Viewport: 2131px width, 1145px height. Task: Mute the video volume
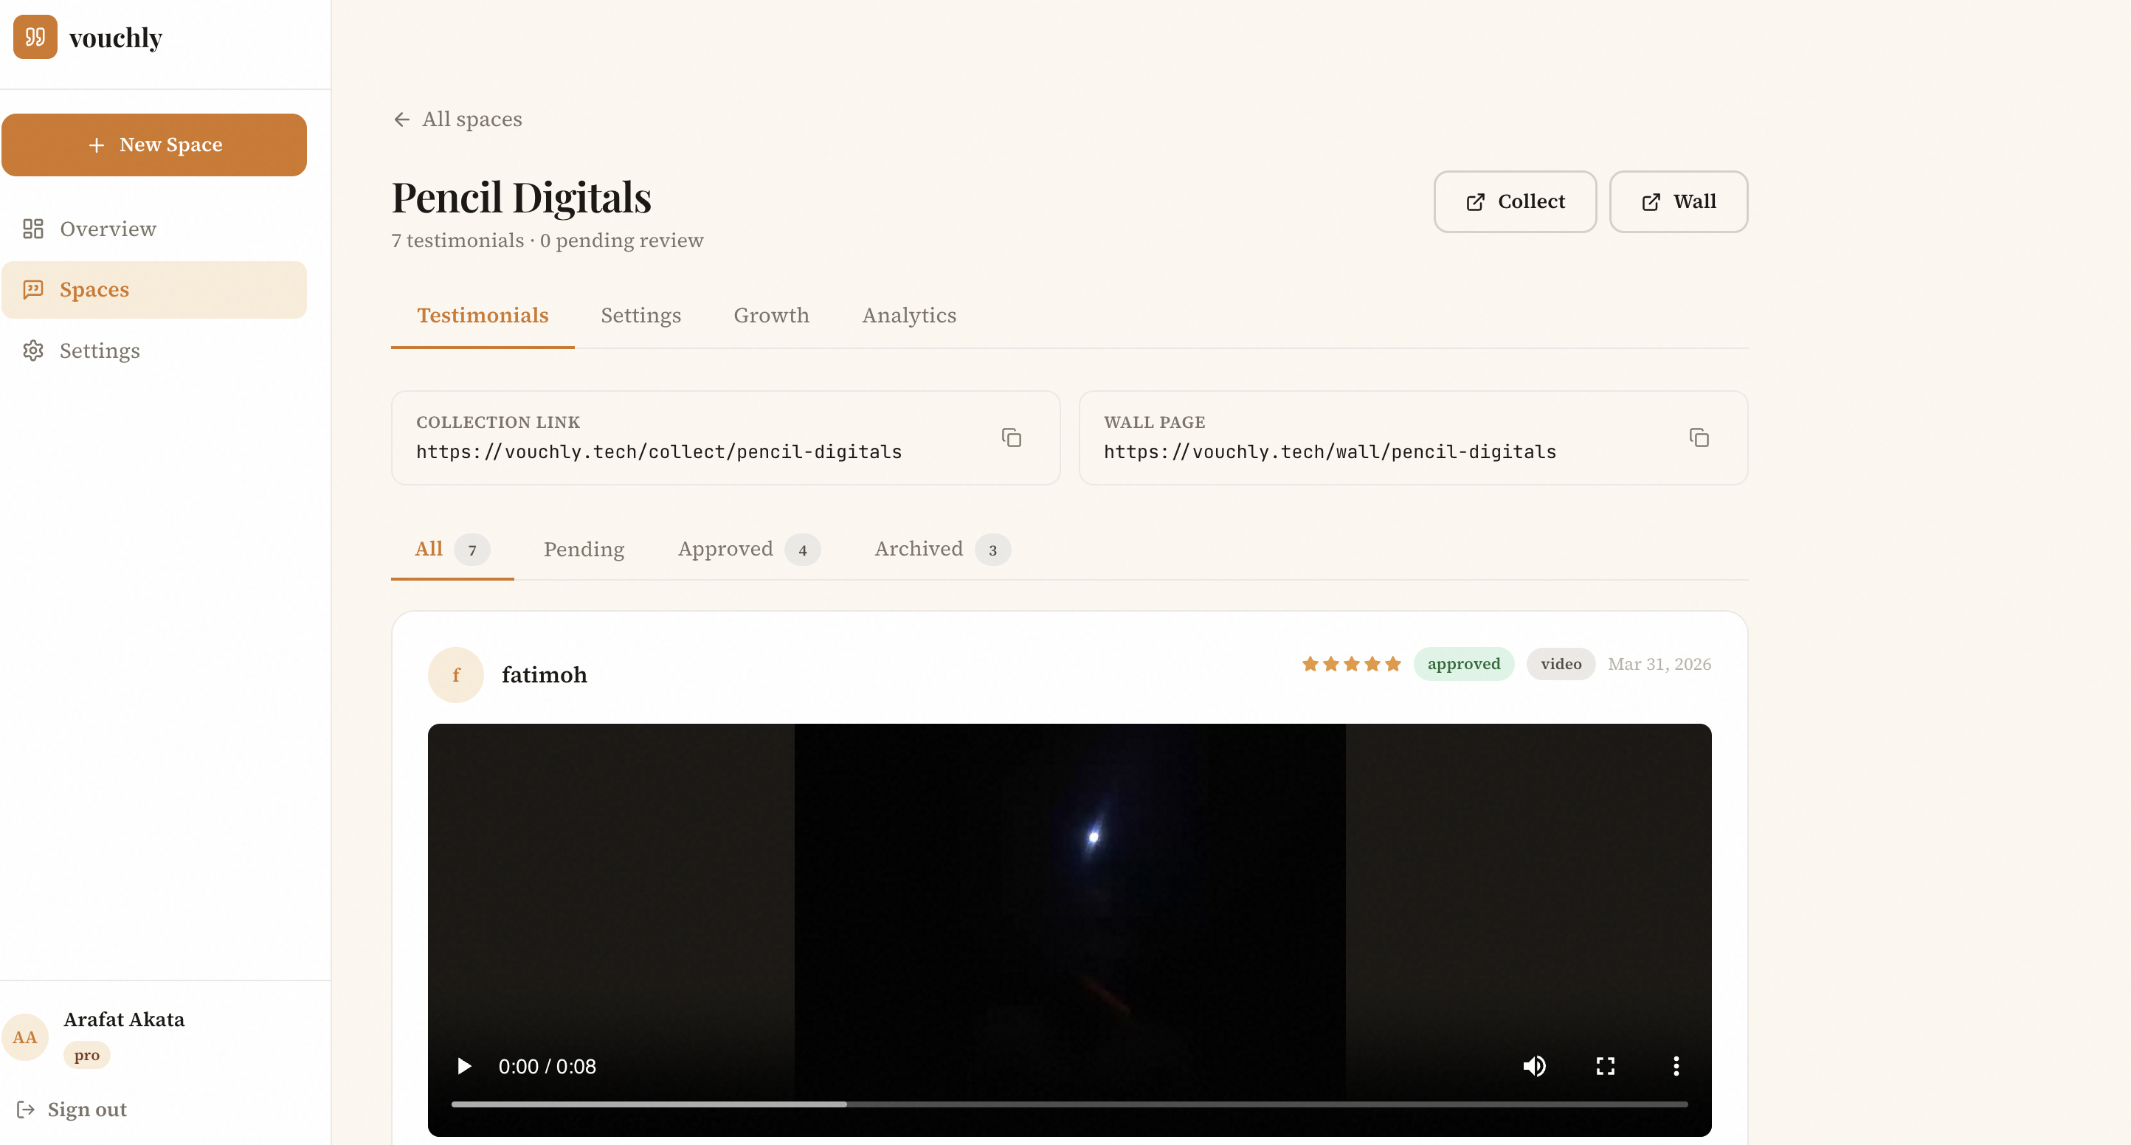point(1534,1065)
